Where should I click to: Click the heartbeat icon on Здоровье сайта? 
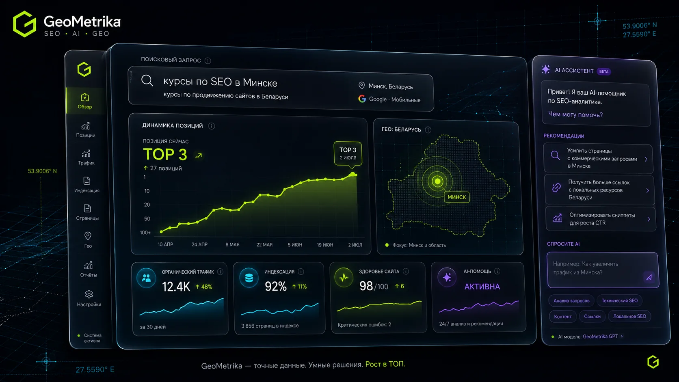[344, 278]
